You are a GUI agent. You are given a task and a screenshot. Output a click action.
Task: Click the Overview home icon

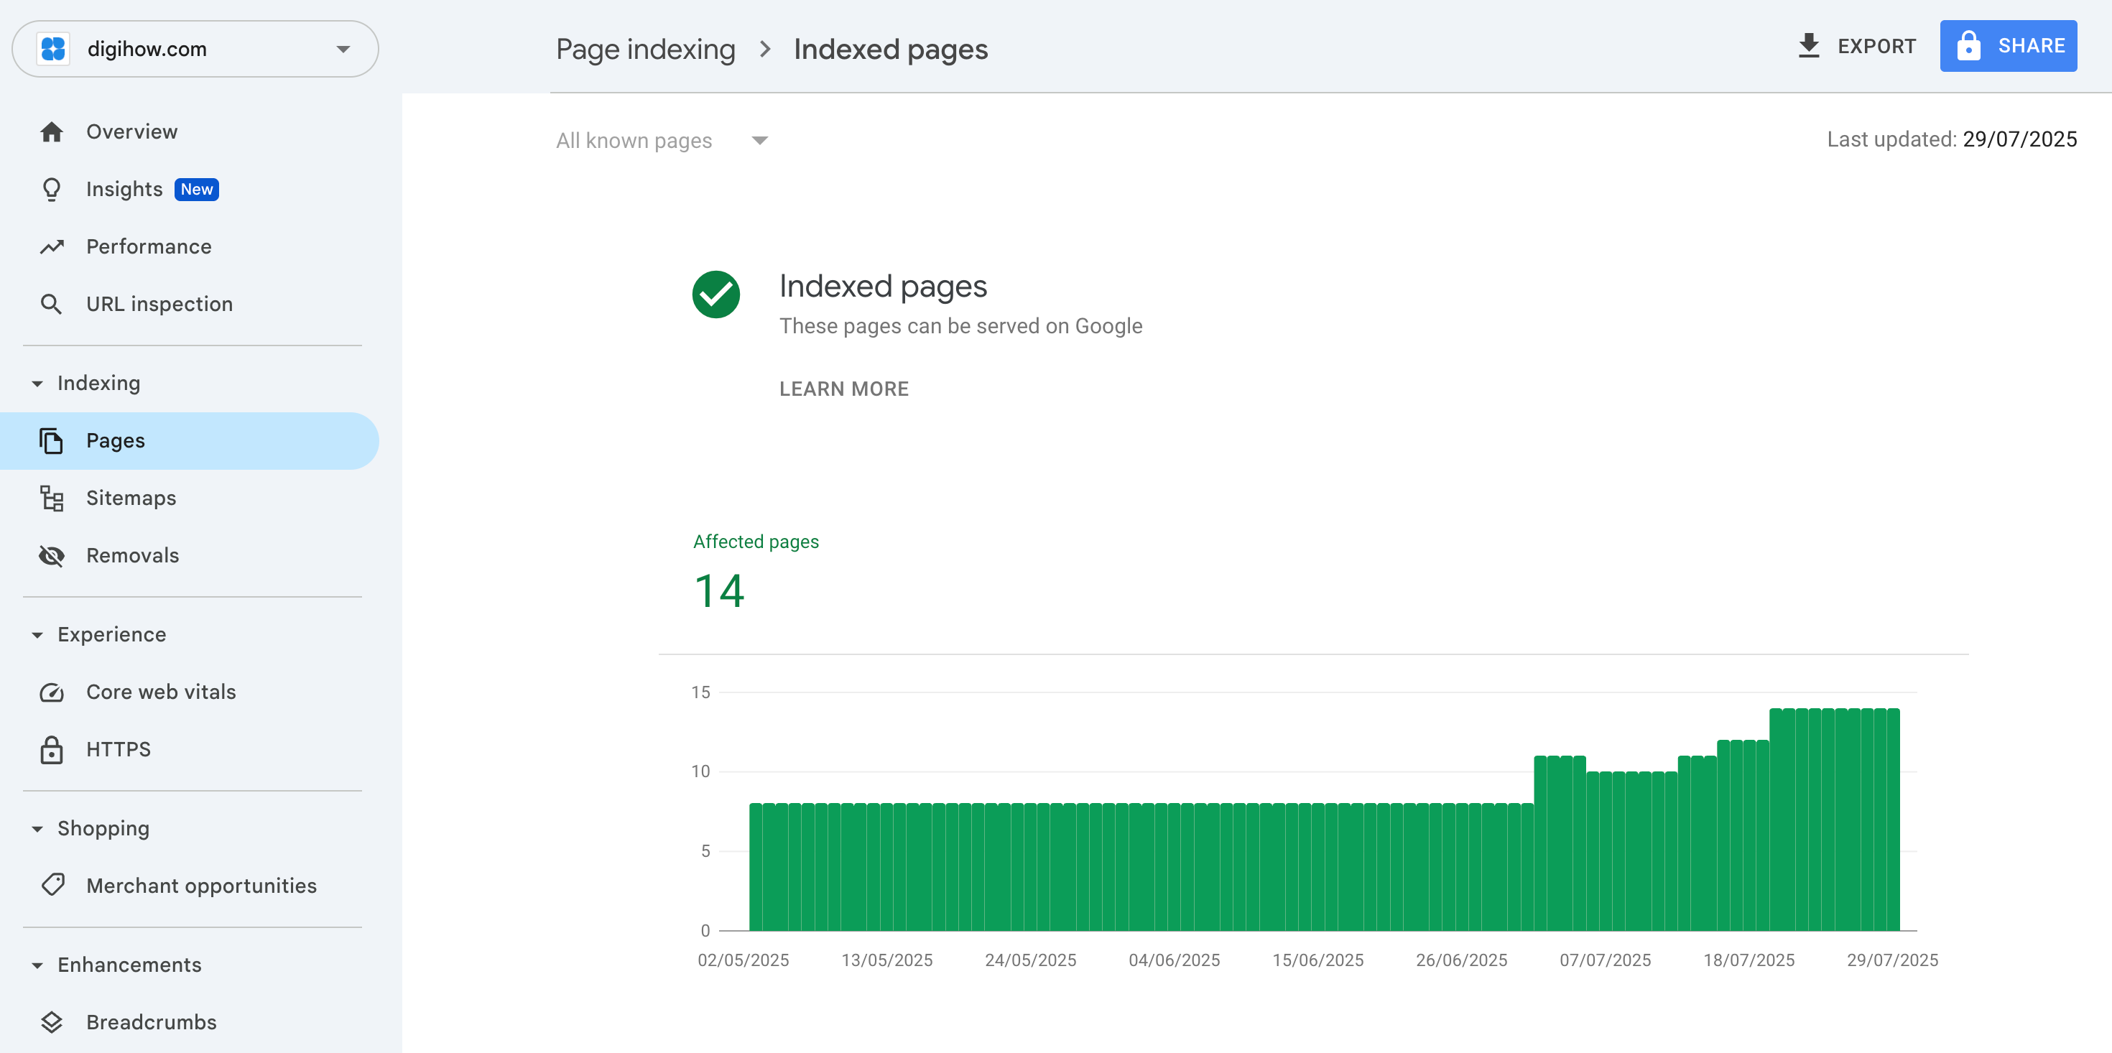52,132
